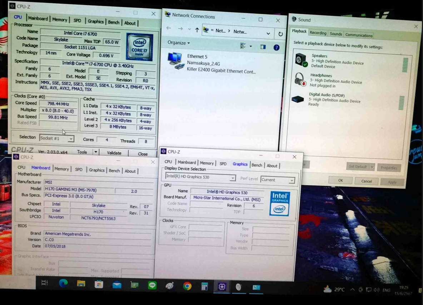Open SPD tab in Graphics CPU-Z window
423x305 pixels.
coord(223,164)
